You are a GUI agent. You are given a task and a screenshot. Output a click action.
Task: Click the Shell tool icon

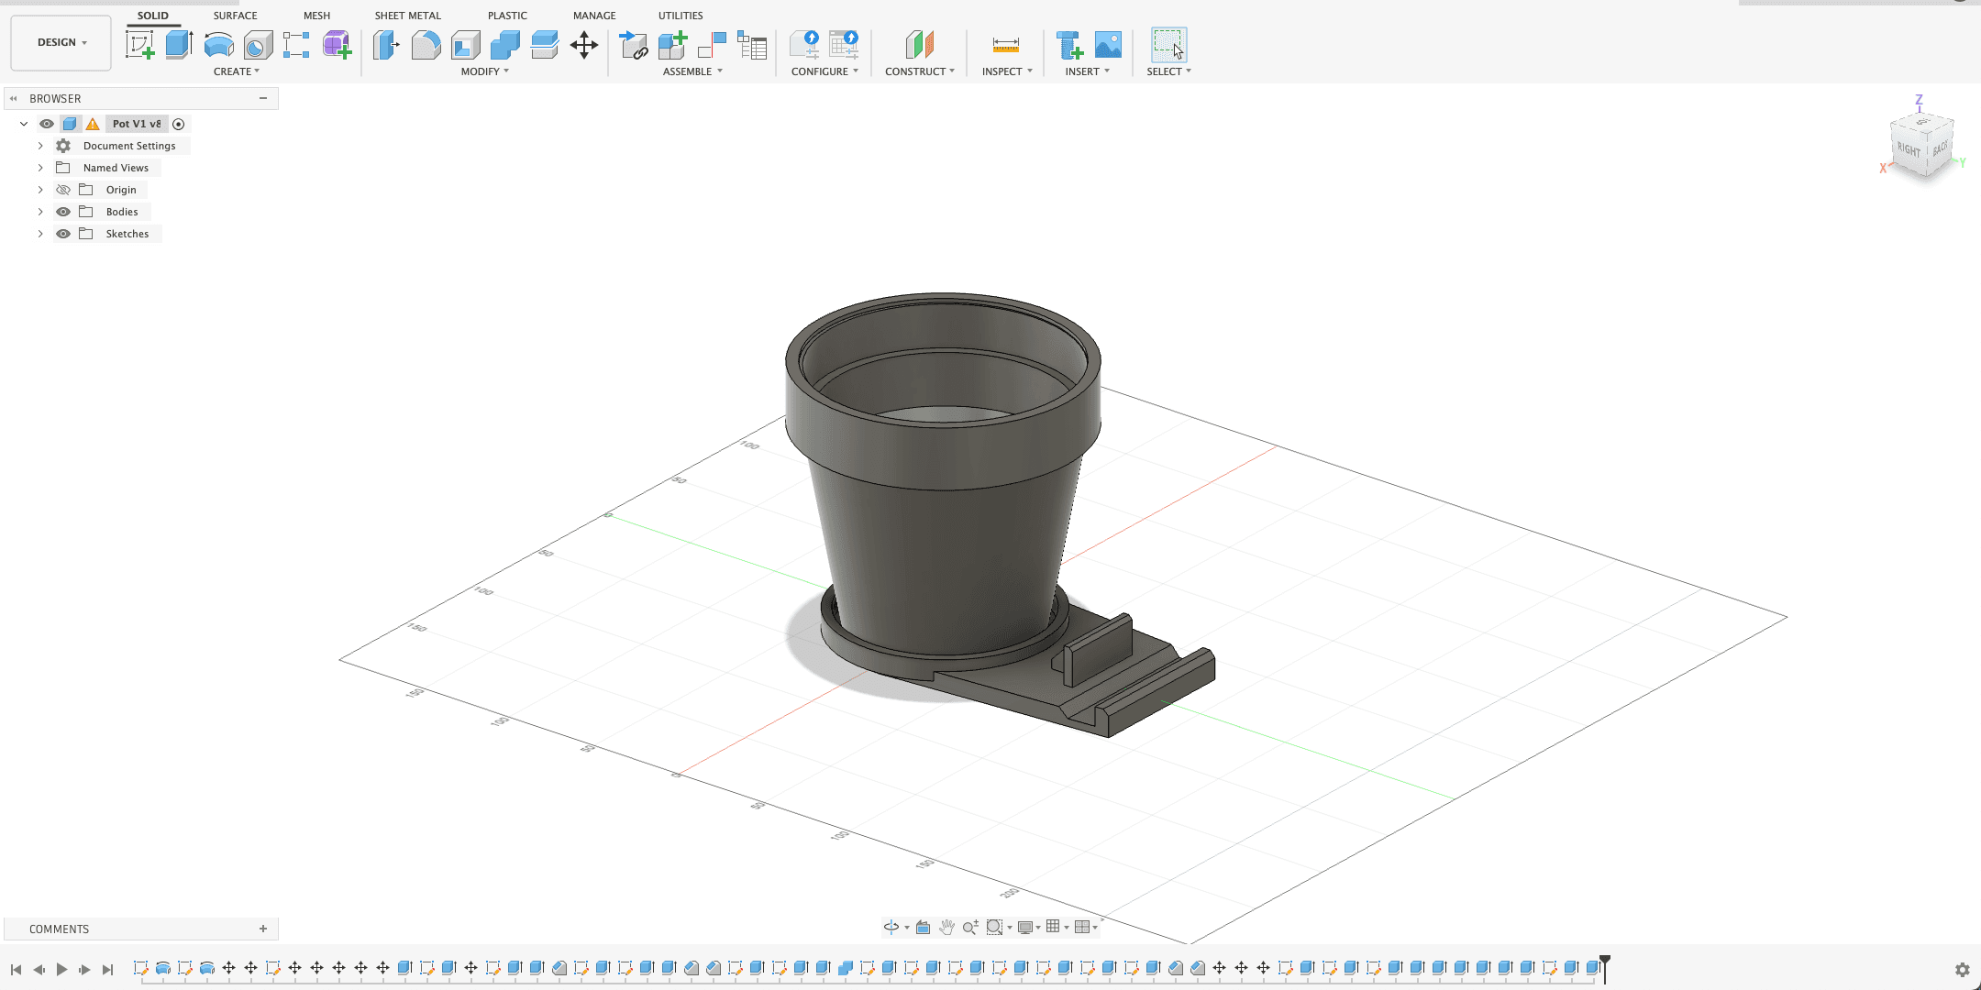[x=466, y=44]
